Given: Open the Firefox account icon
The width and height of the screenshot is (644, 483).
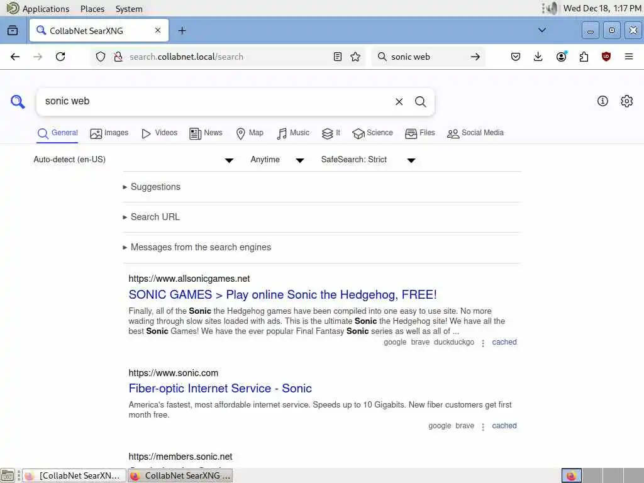Looking at the screenshot, I should (561, 57).
